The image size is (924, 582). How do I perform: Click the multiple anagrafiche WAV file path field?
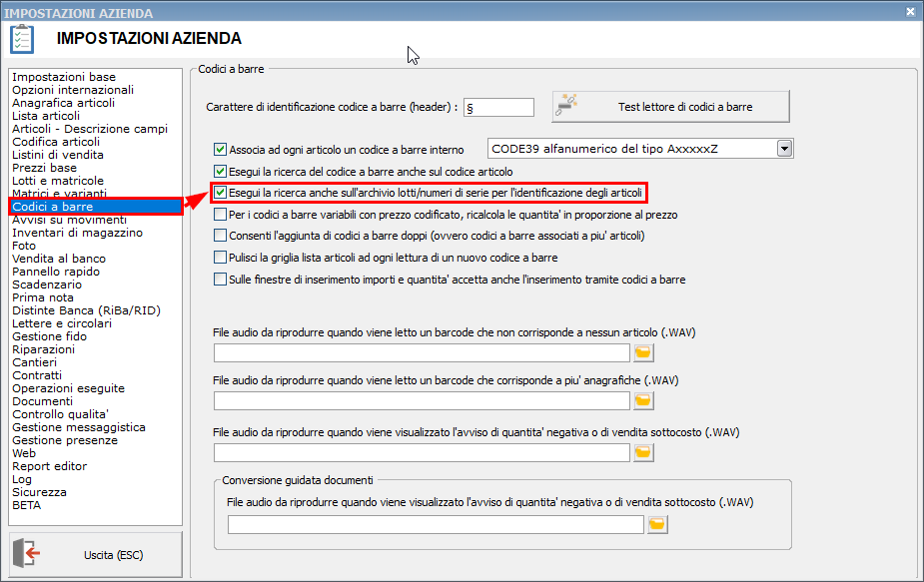(422, 400)
